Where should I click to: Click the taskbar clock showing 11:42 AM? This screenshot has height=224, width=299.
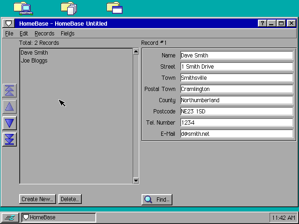[284, 217]
